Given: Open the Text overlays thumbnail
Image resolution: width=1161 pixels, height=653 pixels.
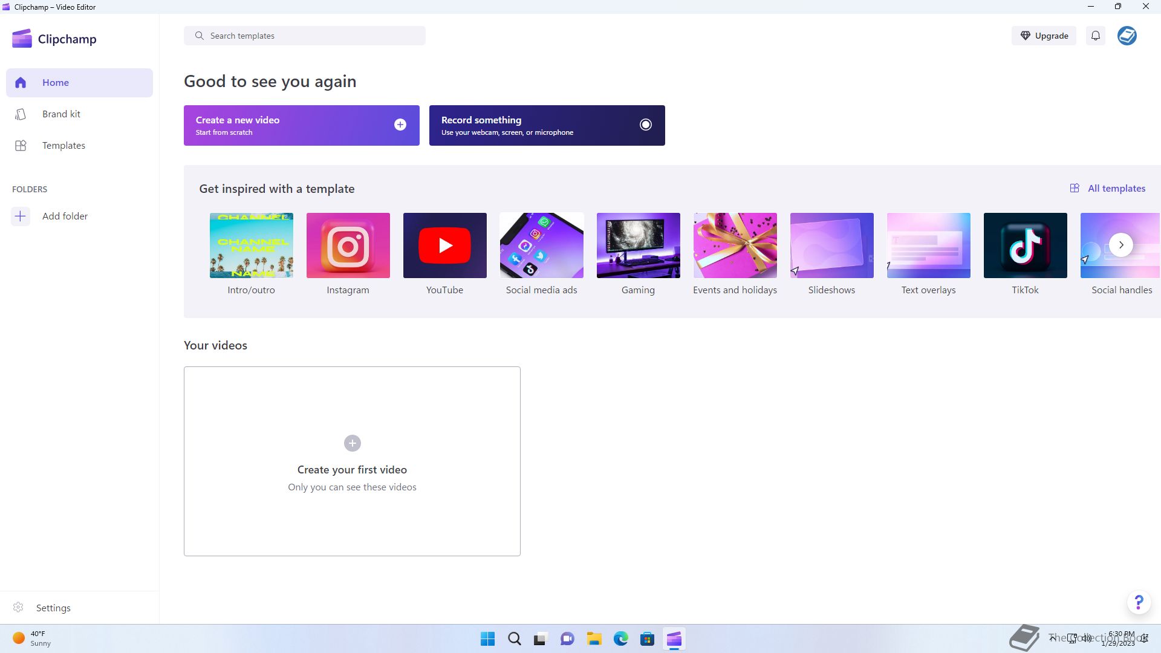Looking at the screenshot, I should pyautogui.click(x=929, y=245).
